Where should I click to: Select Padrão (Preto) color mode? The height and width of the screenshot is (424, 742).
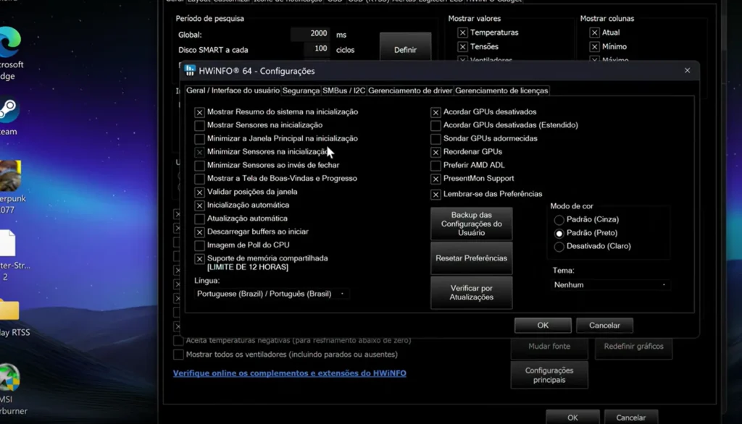(559, 233)
